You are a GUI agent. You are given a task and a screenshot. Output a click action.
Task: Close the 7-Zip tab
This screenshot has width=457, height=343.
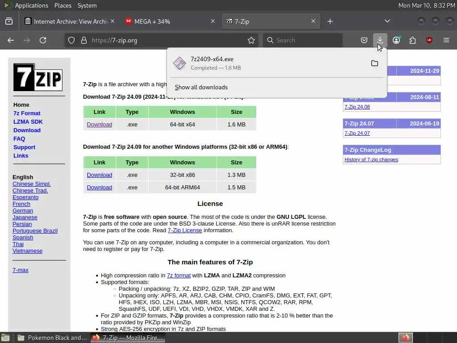(313, 21)
